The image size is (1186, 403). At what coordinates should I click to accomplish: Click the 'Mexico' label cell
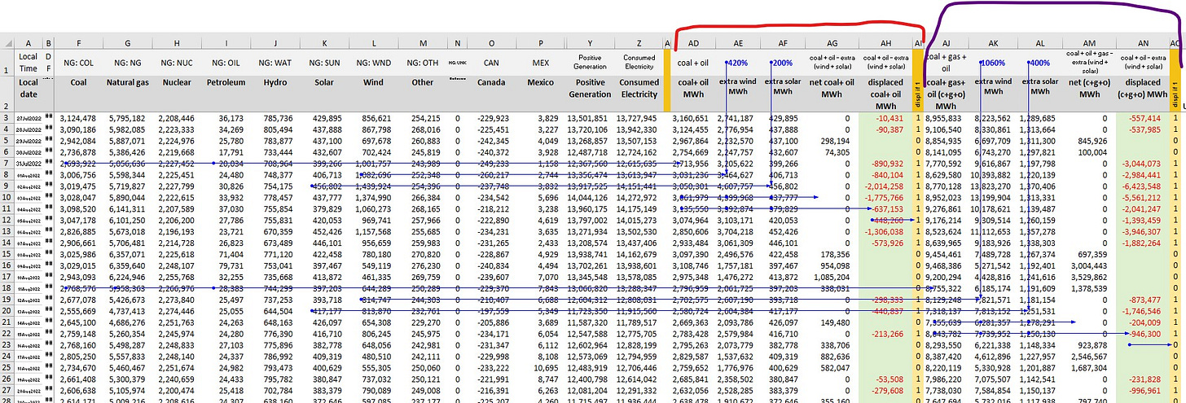click(540, 83)
